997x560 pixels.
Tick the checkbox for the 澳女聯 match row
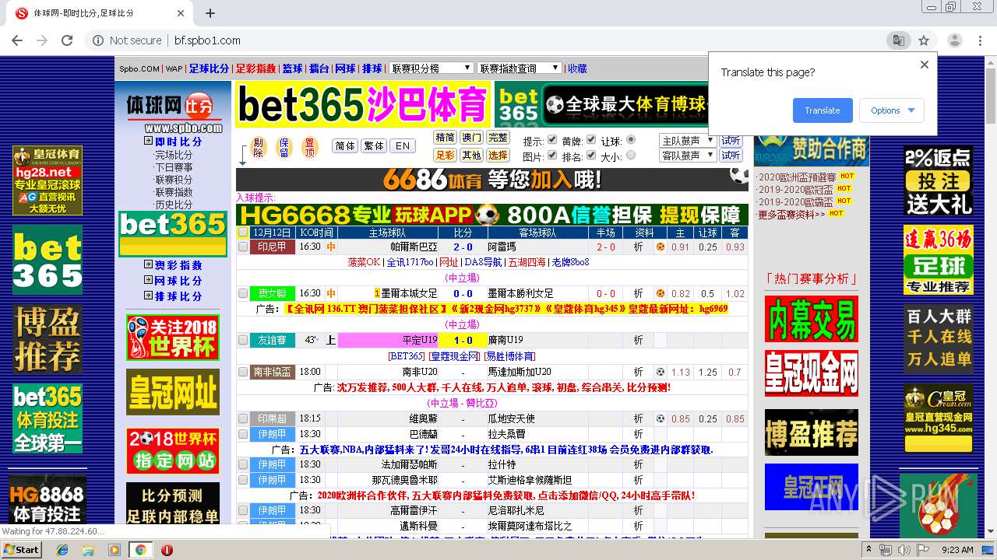tap(243, 294)
